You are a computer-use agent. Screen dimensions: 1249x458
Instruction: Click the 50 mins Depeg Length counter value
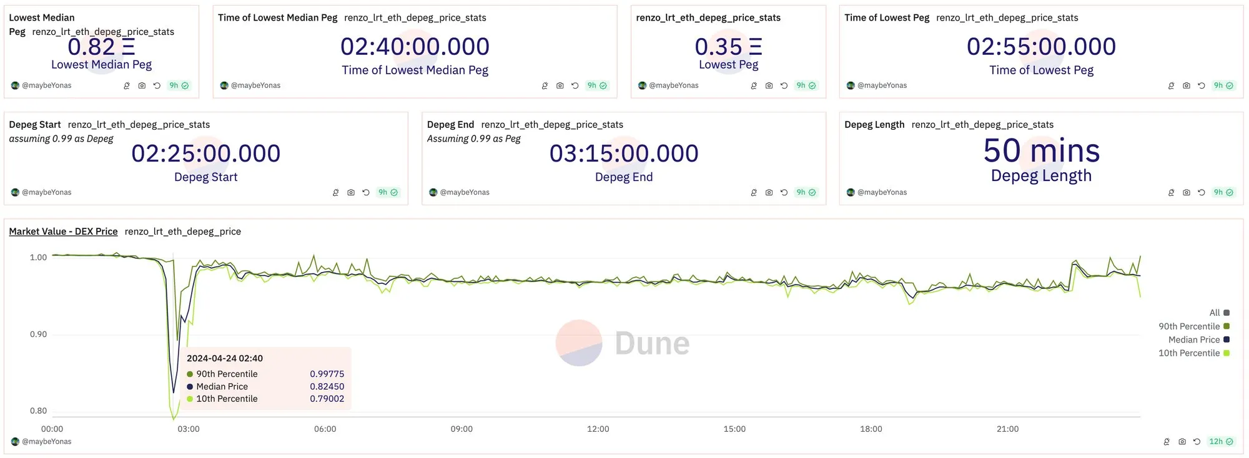1041,150
